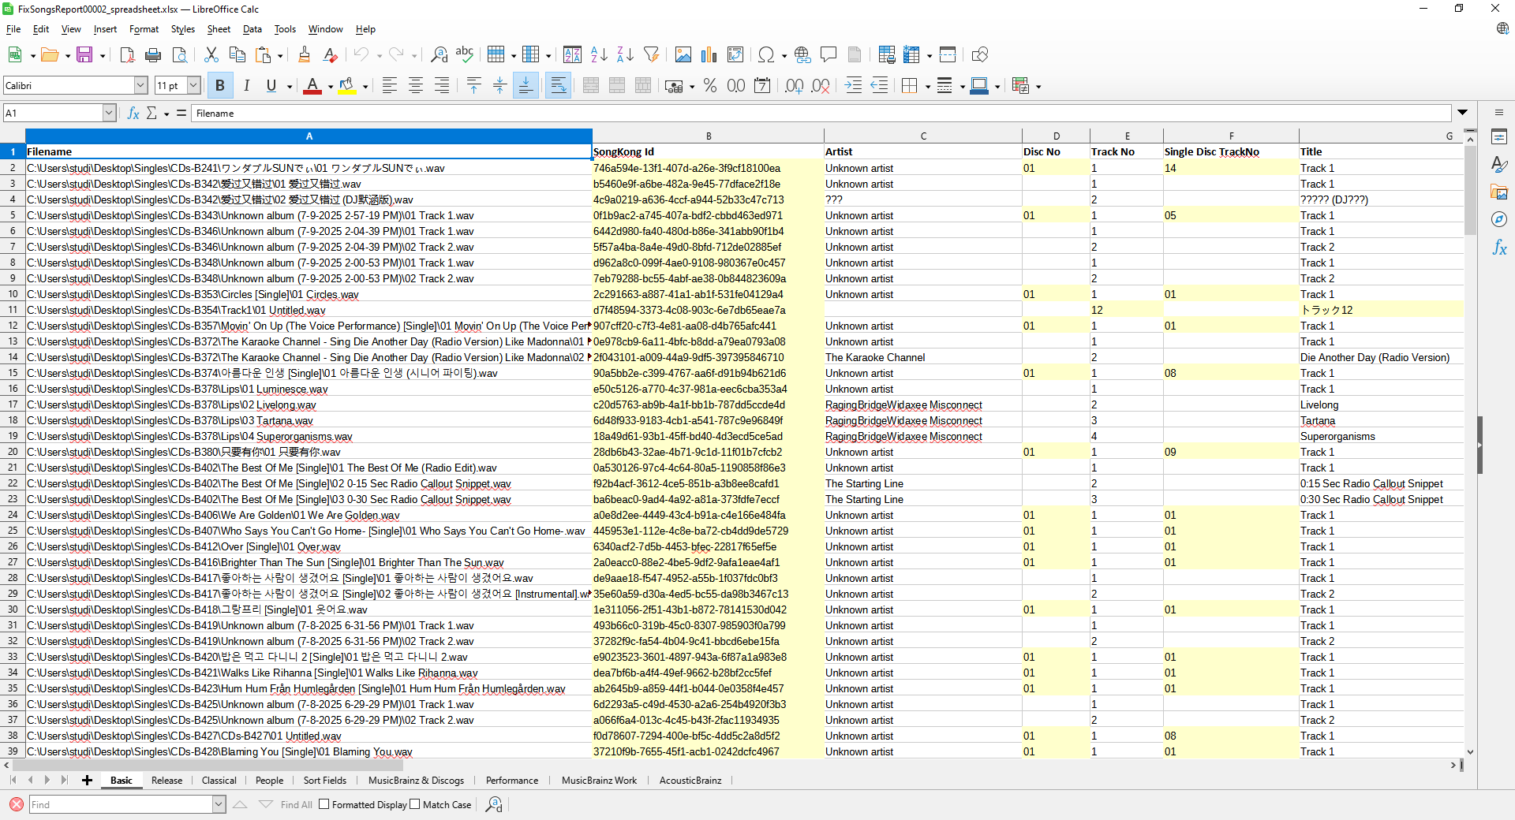Click the Format as Percent icon

710,85
